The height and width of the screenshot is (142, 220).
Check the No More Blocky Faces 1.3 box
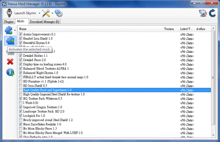20,129
